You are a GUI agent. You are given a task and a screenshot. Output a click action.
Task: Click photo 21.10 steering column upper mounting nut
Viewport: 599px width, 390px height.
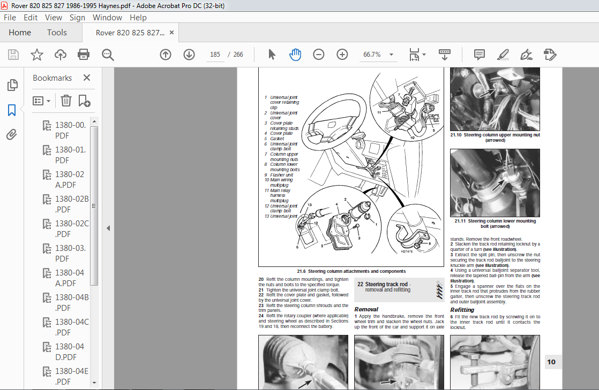click(x=495, y=99)
